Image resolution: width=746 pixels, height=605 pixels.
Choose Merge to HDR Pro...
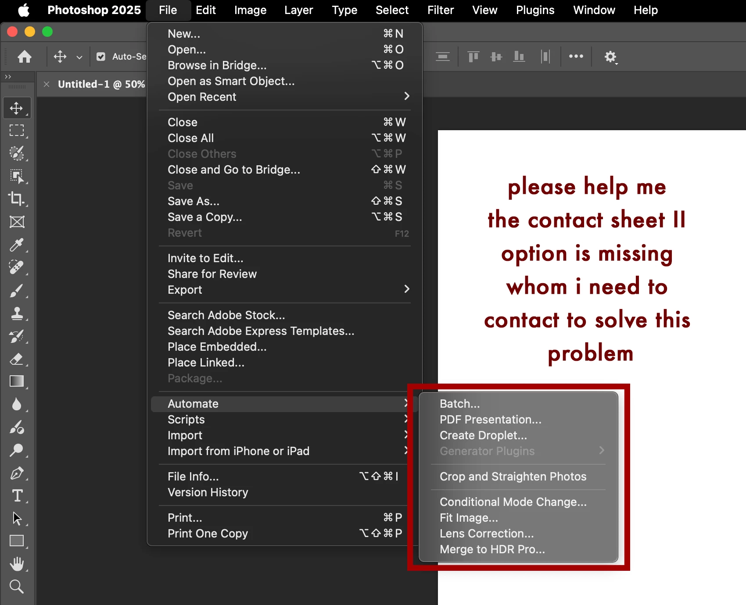click(518, 549)
